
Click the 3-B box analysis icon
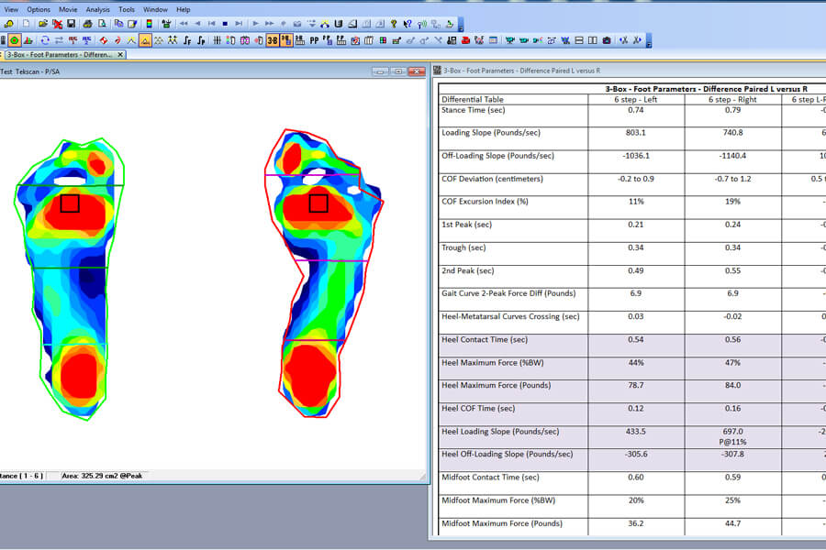[x=272, y=39]
